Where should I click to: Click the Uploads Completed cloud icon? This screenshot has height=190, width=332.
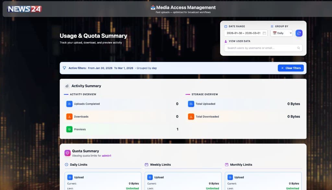tap(69, 104)
